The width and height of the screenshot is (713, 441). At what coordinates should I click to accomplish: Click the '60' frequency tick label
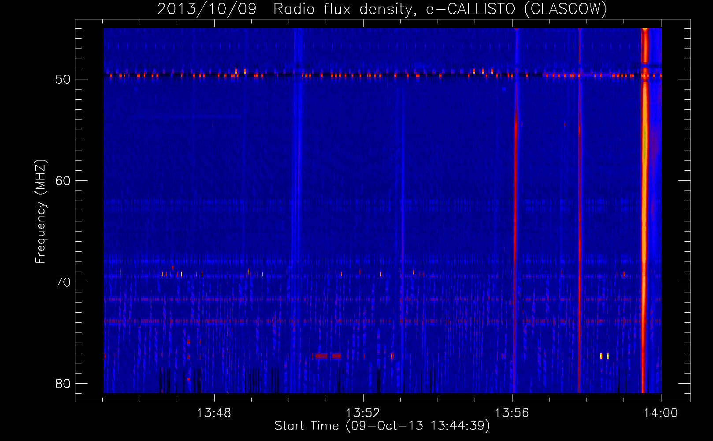pos(63,181)
